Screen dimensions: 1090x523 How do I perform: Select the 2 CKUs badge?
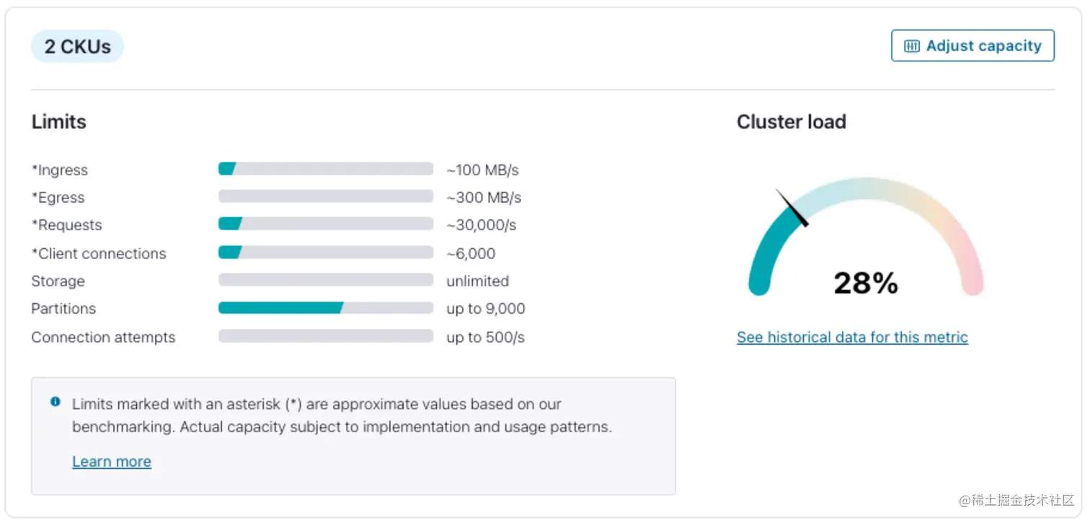77,45
